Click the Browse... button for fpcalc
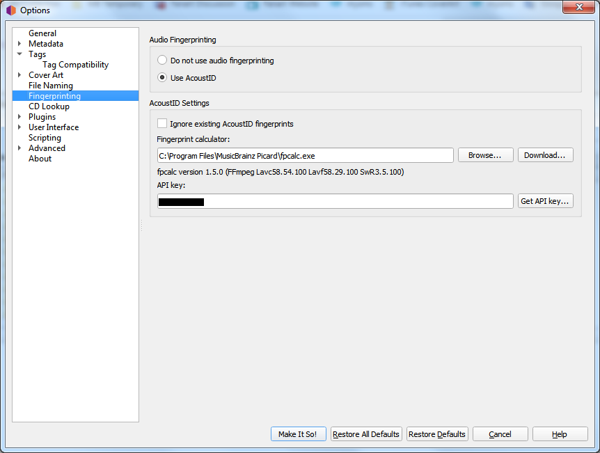Screen dimensions: 600x453 (x=485, y=155)
